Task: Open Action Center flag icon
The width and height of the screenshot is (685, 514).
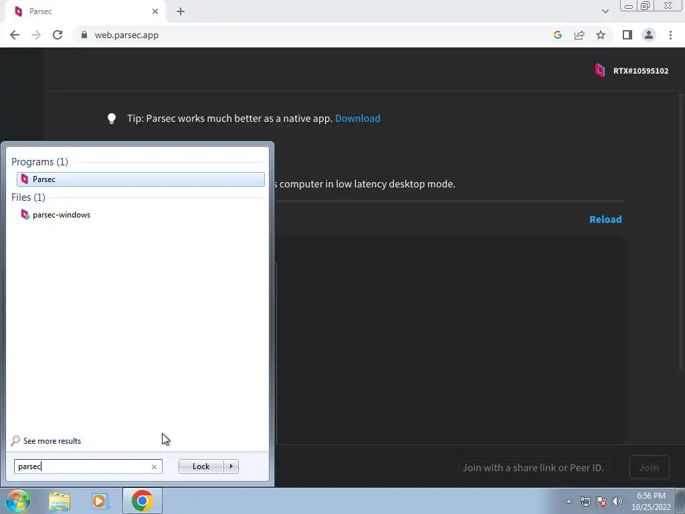Action: (601, 501)
